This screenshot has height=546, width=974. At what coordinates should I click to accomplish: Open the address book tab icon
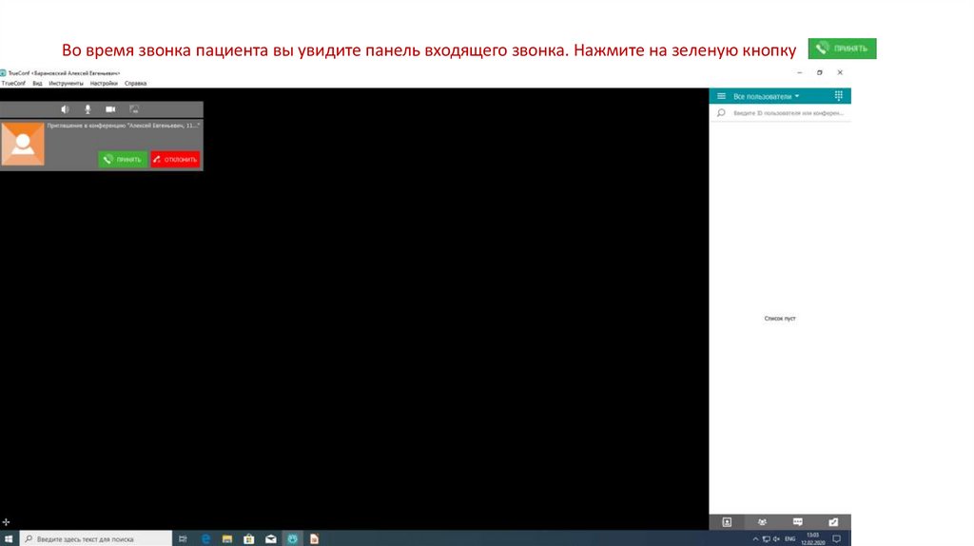tap(727, 522)
